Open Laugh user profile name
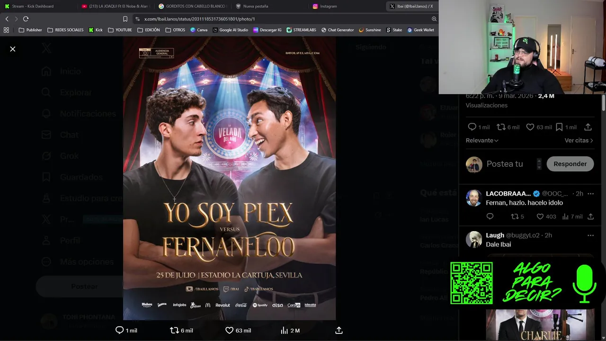Screen dimensions: 606x341 495,235
